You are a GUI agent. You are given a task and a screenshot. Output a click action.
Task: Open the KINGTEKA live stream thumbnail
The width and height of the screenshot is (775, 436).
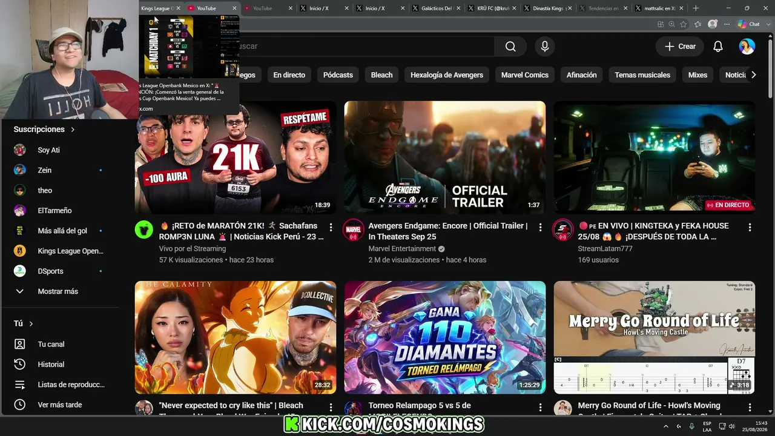click(655, 157)
